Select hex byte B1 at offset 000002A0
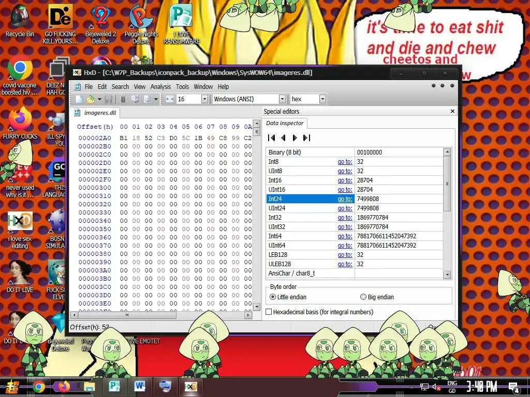Viewport: 530px width, 397px height. coord(124,138)
